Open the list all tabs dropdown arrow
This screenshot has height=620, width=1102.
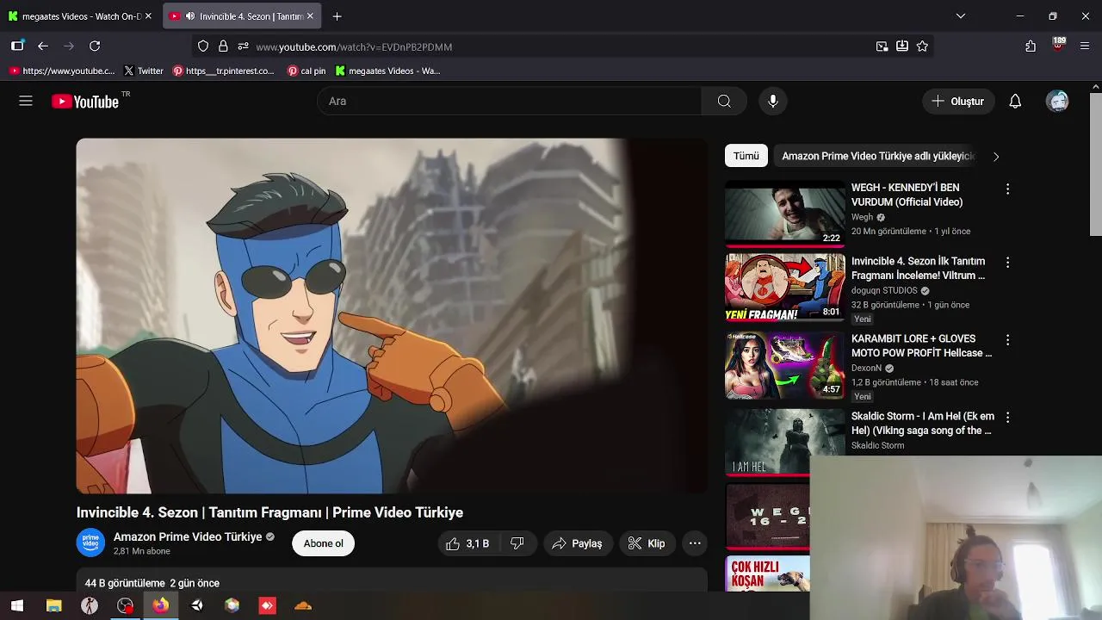(x=961, y=16)
